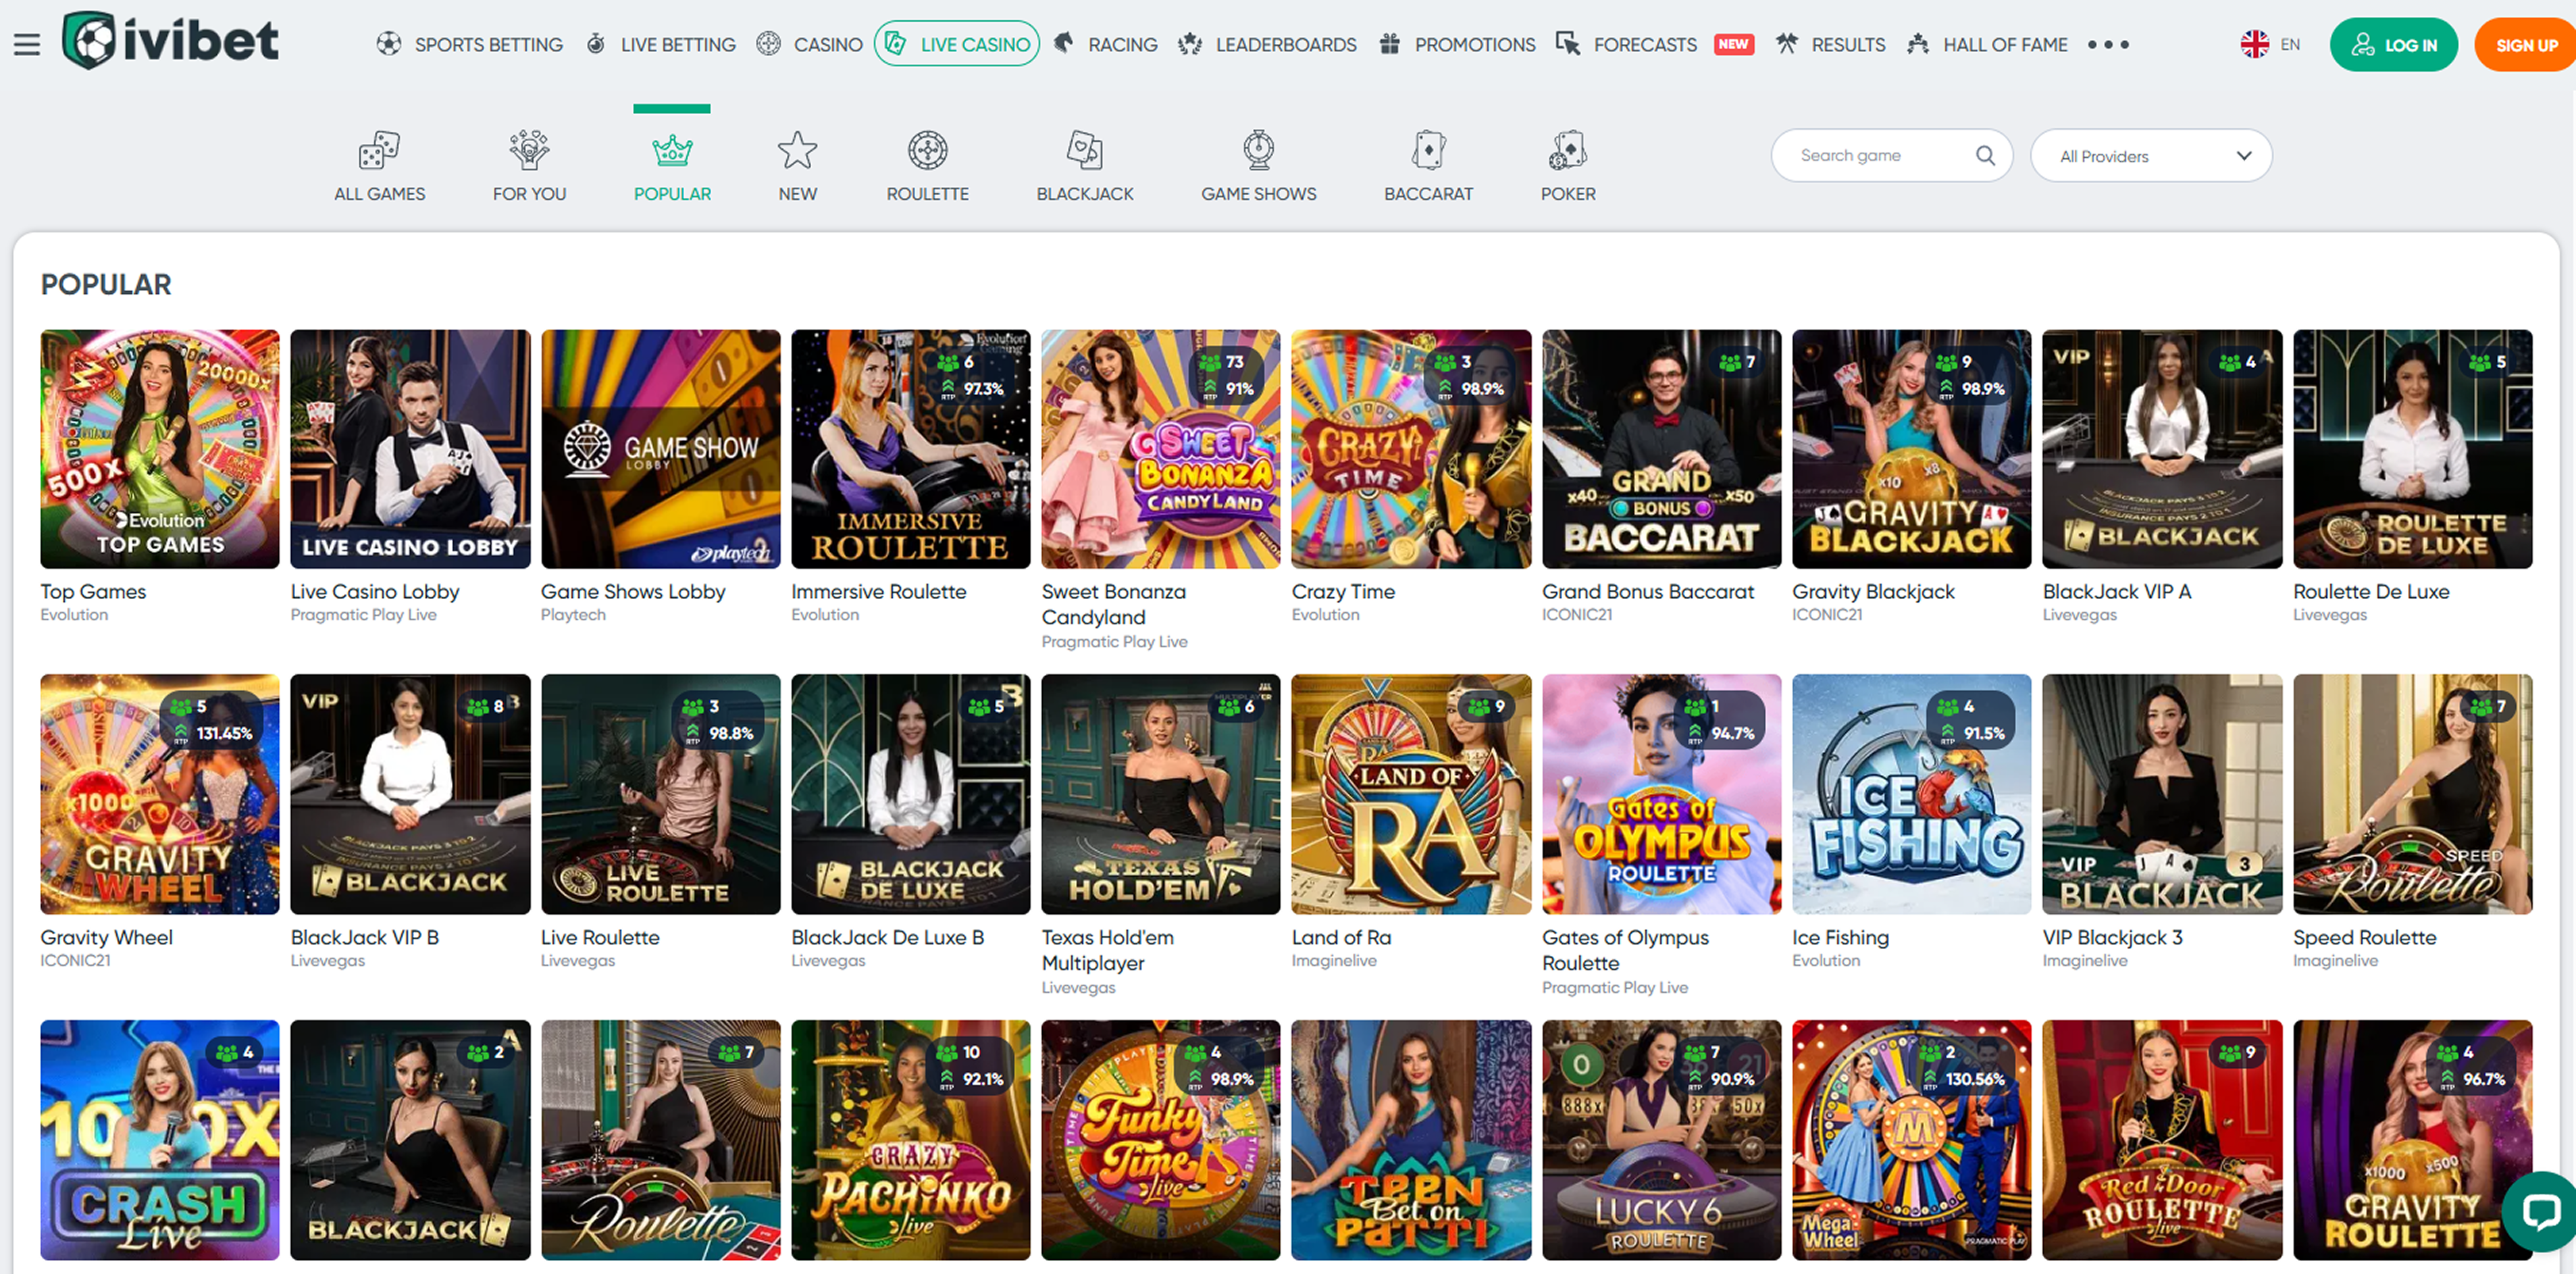Click the 'Gravity Wheel' game title

coord(106,937)
